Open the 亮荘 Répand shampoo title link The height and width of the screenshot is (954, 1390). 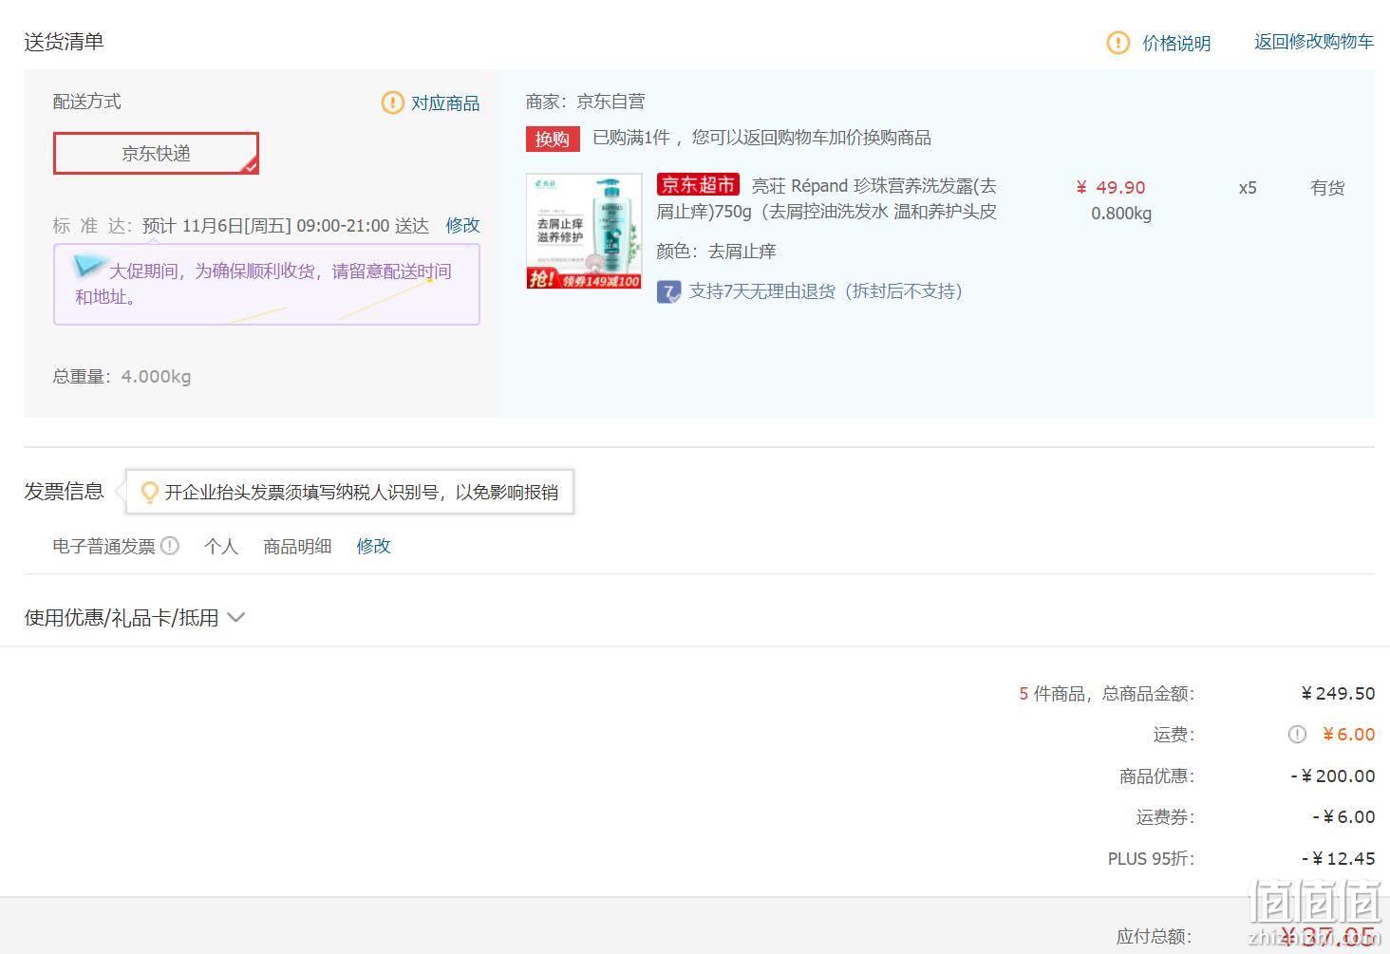point(827,198)
